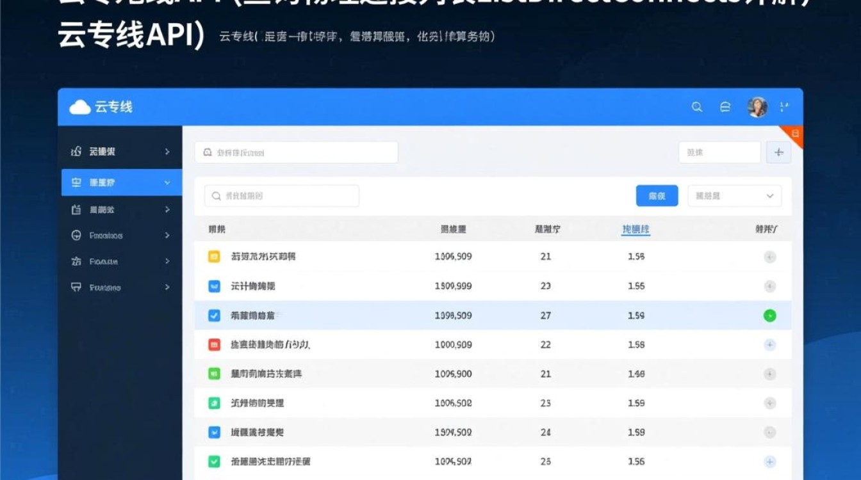861x480 pixels.
Task: Toggle the red status checkbox in the fourth row
Action: 214,344
